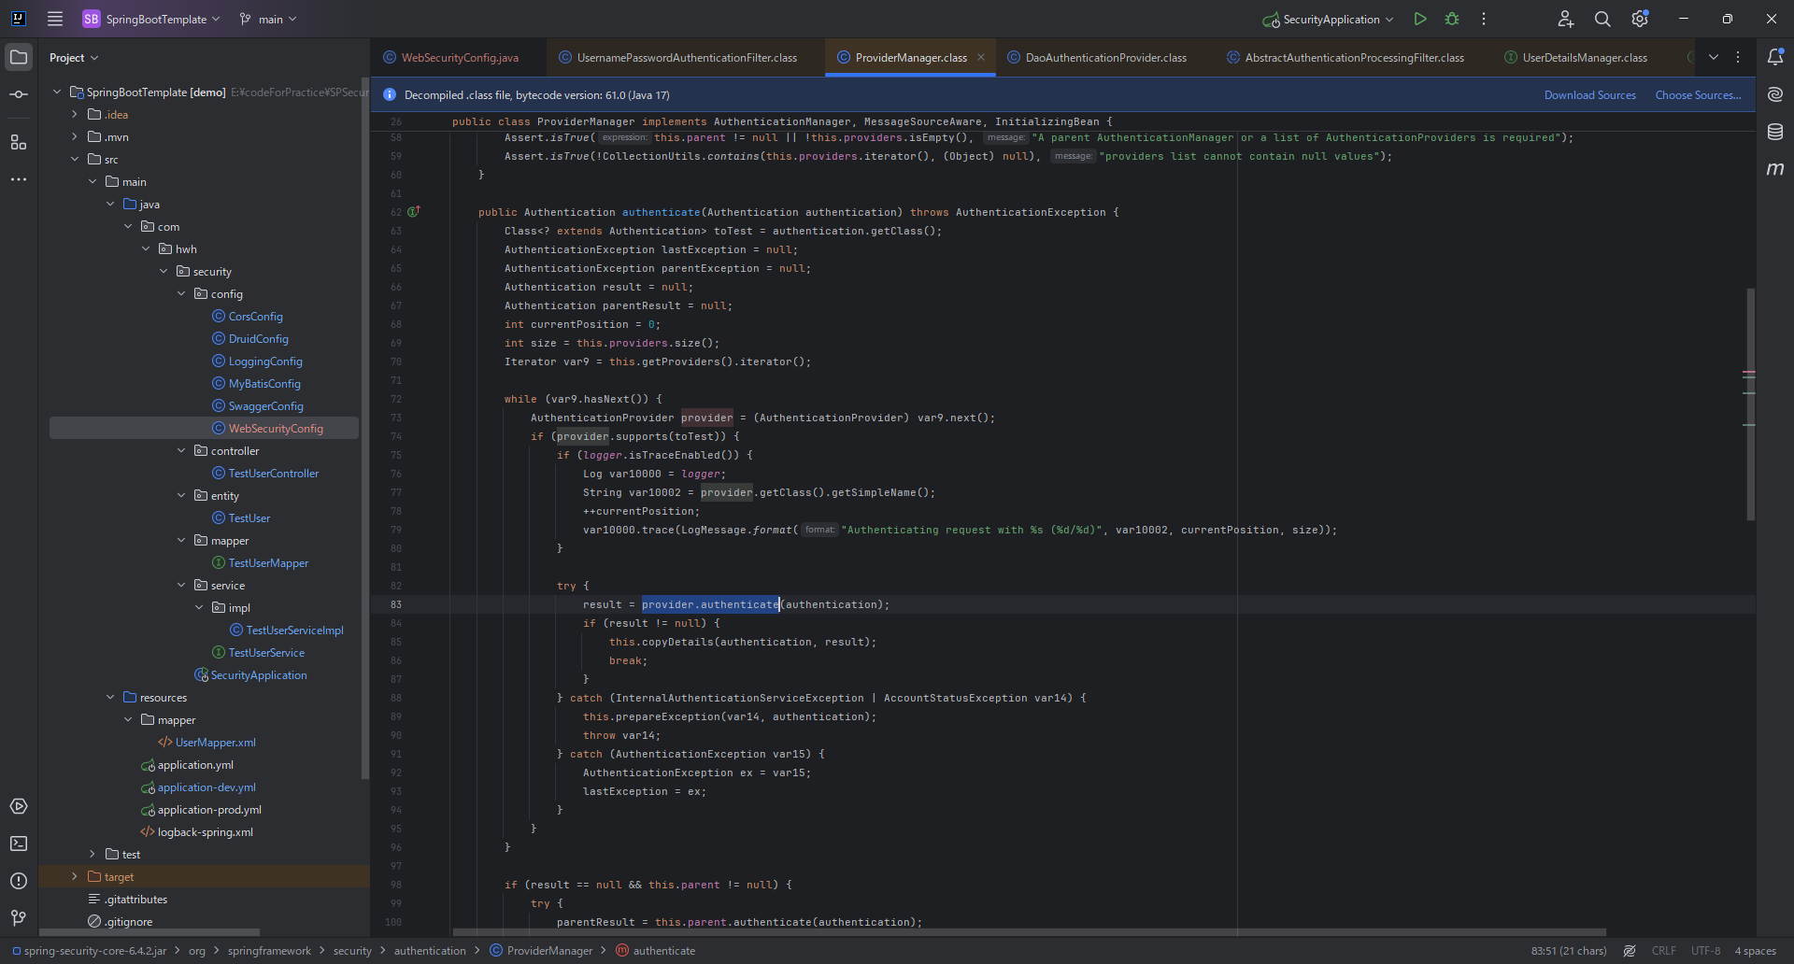Open the Git tool window
1794x964 pixels.
(x=19, y=918)
